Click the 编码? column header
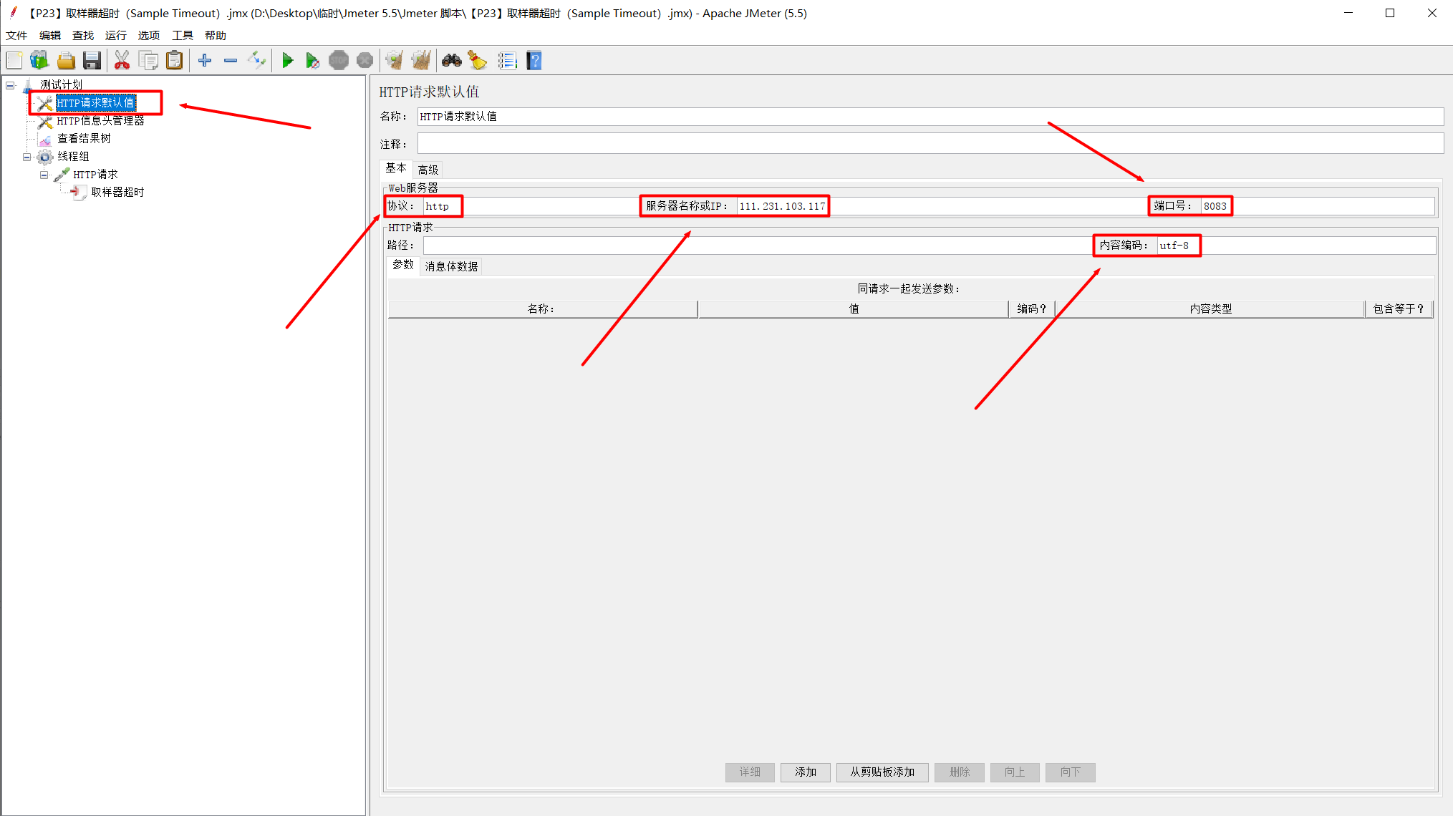The image size is (1453, 816). [1032, 309]
